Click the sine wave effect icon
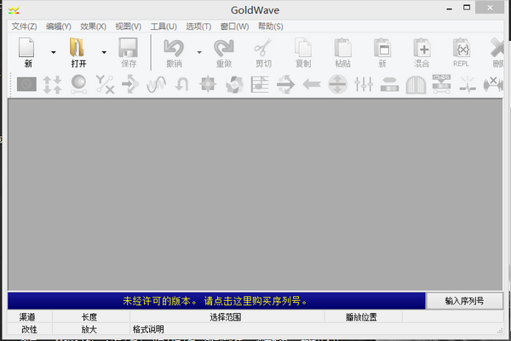The image size is (511, 341). pos(156,84)
